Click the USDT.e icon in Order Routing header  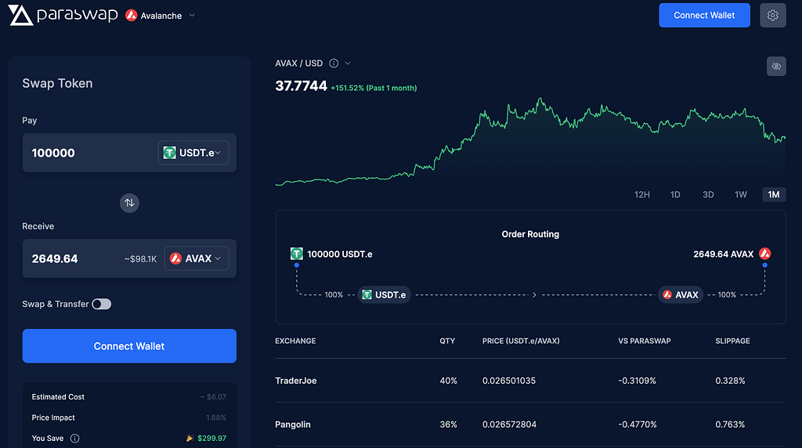click(297, 254)
